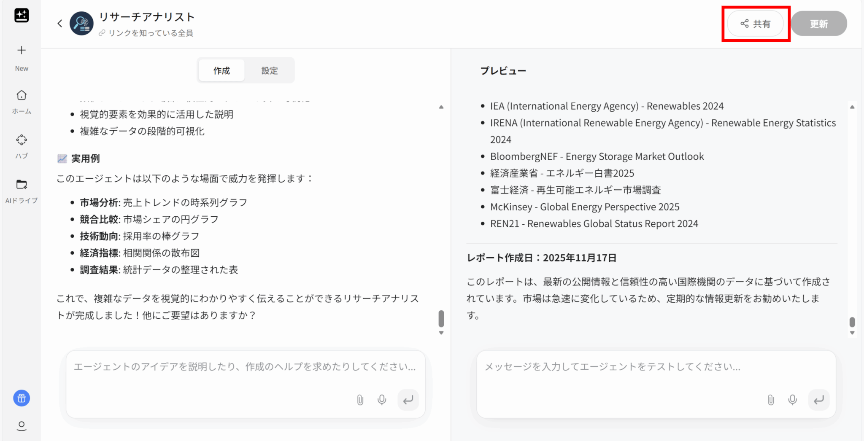Select the 作成 tab
This screenshot has width=864, height=441.
click(x=221, y=70)
